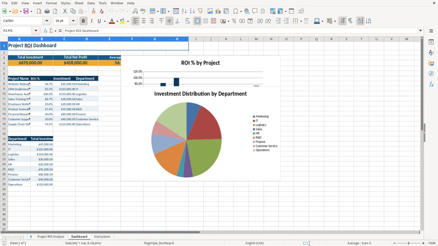
Task: Select the Clone Formatting paintbrush
Action: coord(94,11)
